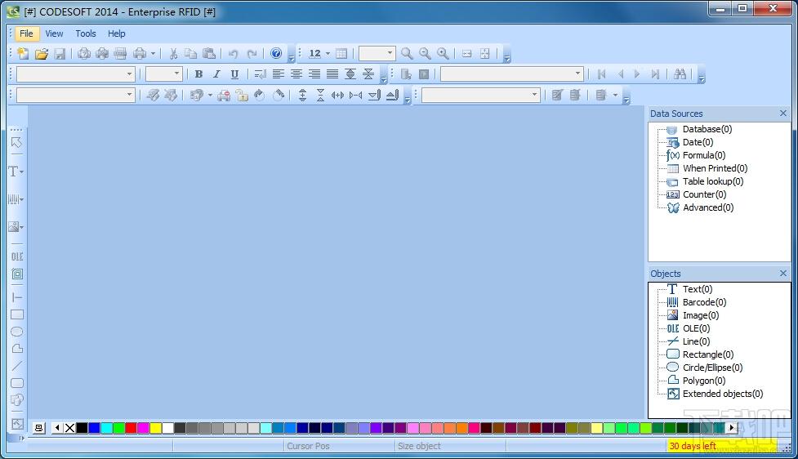Select Extended objects(0) in Objects panel
Image resolution: width=798 pixels, height=459 pixels.
(723, 394)
